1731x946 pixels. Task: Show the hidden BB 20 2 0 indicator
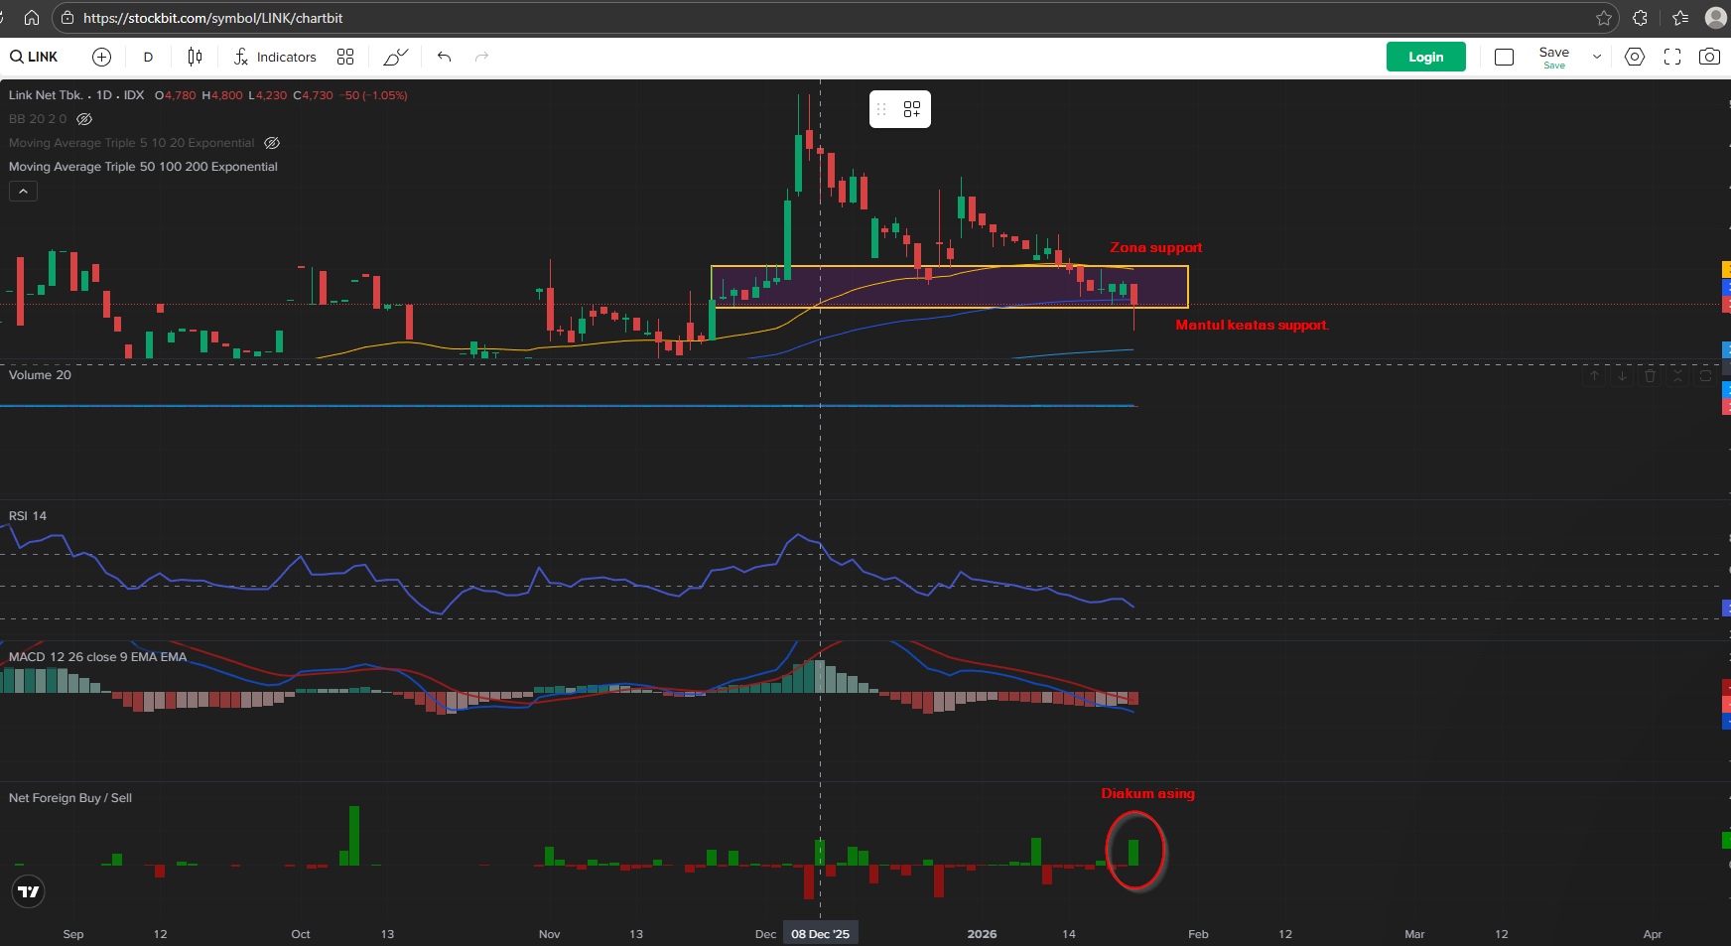(x=85, y=119)
